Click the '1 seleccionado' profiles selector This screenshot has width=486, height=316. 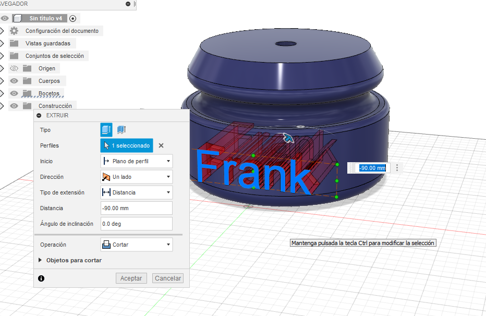pyautogui.click(x=127, y=145)
